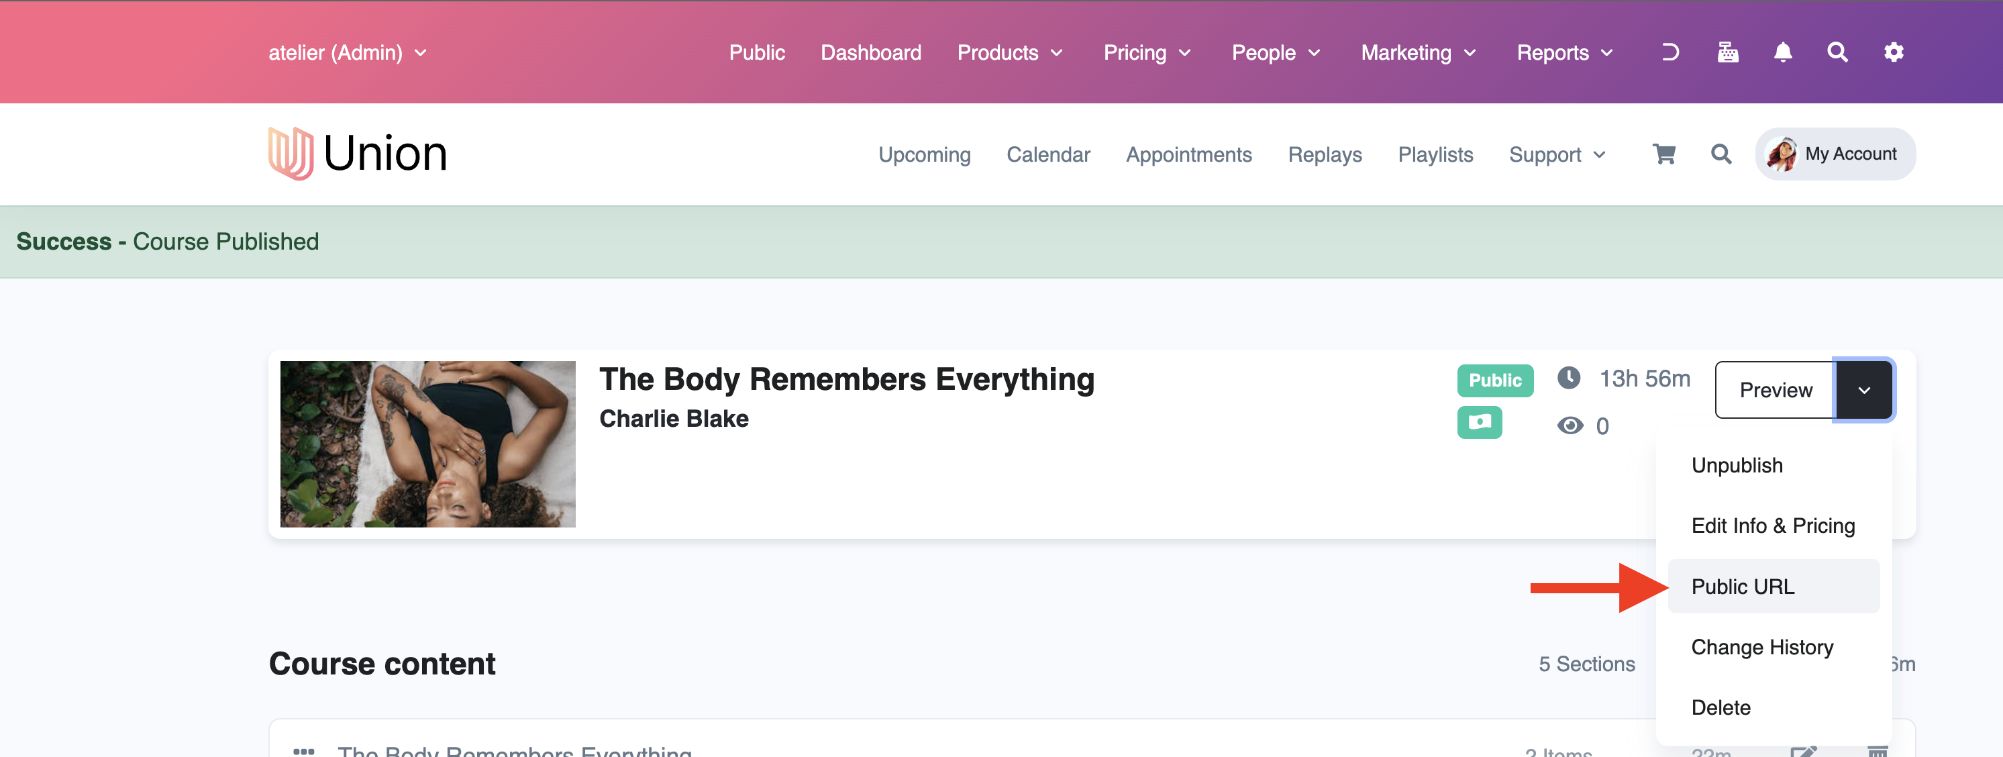Expand the Support menu
The height and width of the screenshot is (757, 2003).
[1557, 154]
